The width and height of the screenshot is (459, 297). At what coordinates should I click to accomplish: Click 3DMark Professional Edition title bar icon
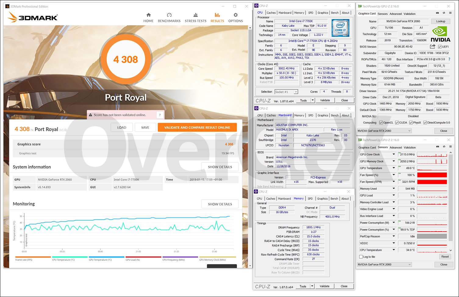click(7, 6)
